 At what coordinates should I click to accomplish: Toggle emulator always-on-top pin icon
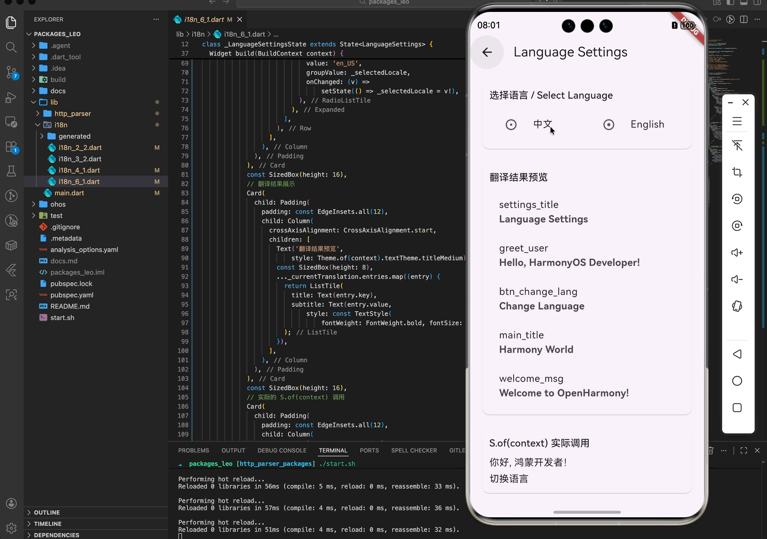click(x=737, y=145)
